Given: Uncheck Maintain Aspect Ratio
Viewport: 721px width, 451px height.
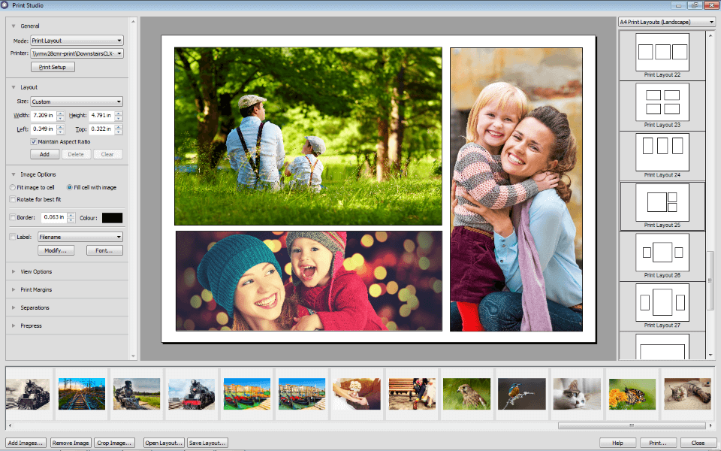Looking at the screenshot, I should 34,142.
